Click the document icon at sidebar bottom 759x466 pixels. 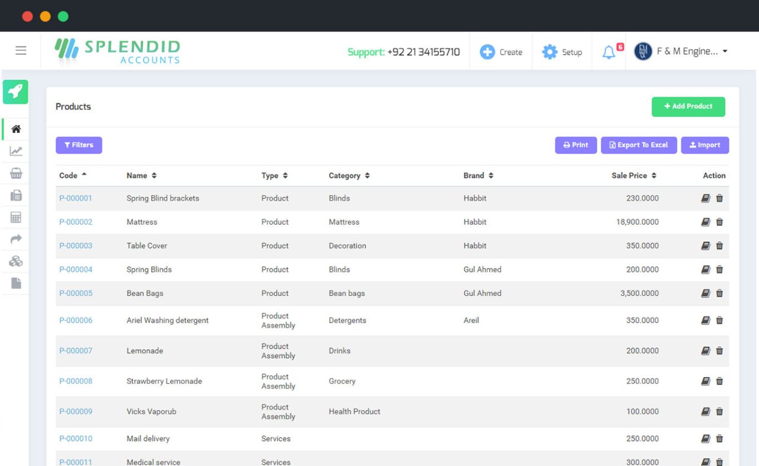[15, 283]
